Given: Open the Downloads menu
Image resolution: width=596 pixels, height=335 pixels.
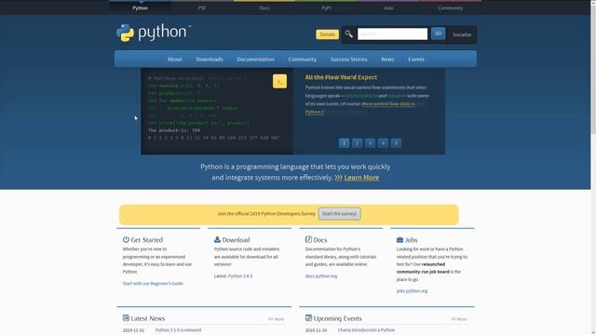Looking at the screenshot, I should [x=210, y=60].
